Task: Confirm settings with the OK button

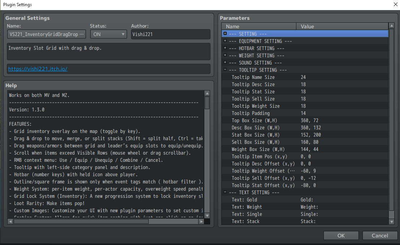Action: (x=341, y=236)
